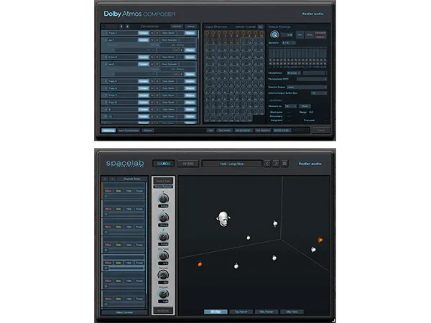431x323 pixels.
Task: Click the Y position knob in Spacelab
Action: 163,217
